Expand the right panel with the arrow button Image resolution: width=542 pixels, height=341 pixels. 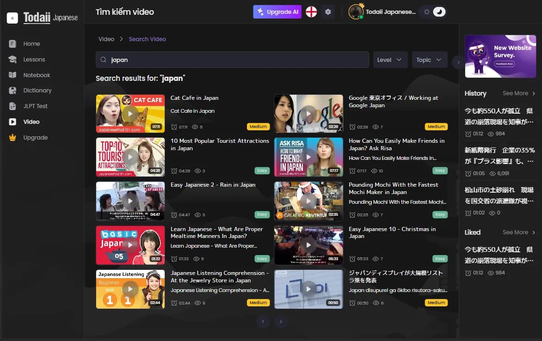tap(458, 62)
